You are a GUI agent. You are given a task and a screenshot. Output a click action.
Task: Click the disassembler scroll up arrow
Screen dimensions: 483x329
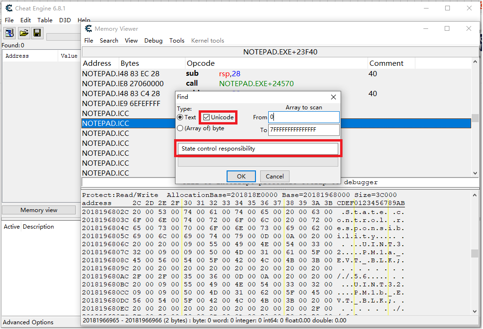474,62
